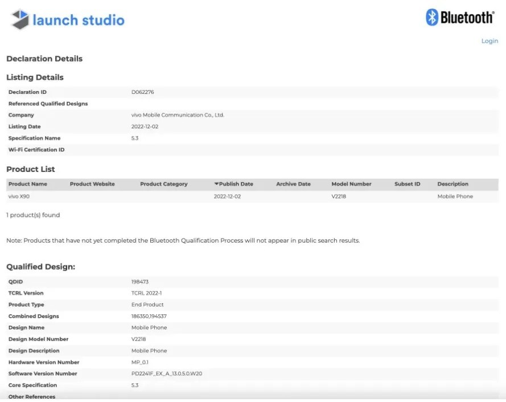Click the launch studio logo
Image resolution: width=506 pixels, height=402 pixels.
coord(68,19)
